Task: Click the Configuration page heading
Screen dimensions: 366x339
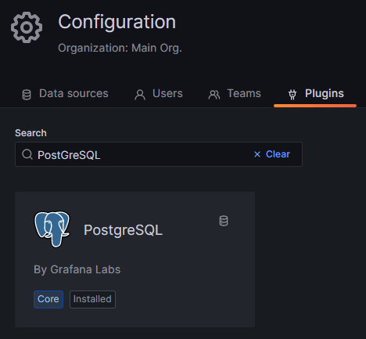Action: (x=117, y=22)
